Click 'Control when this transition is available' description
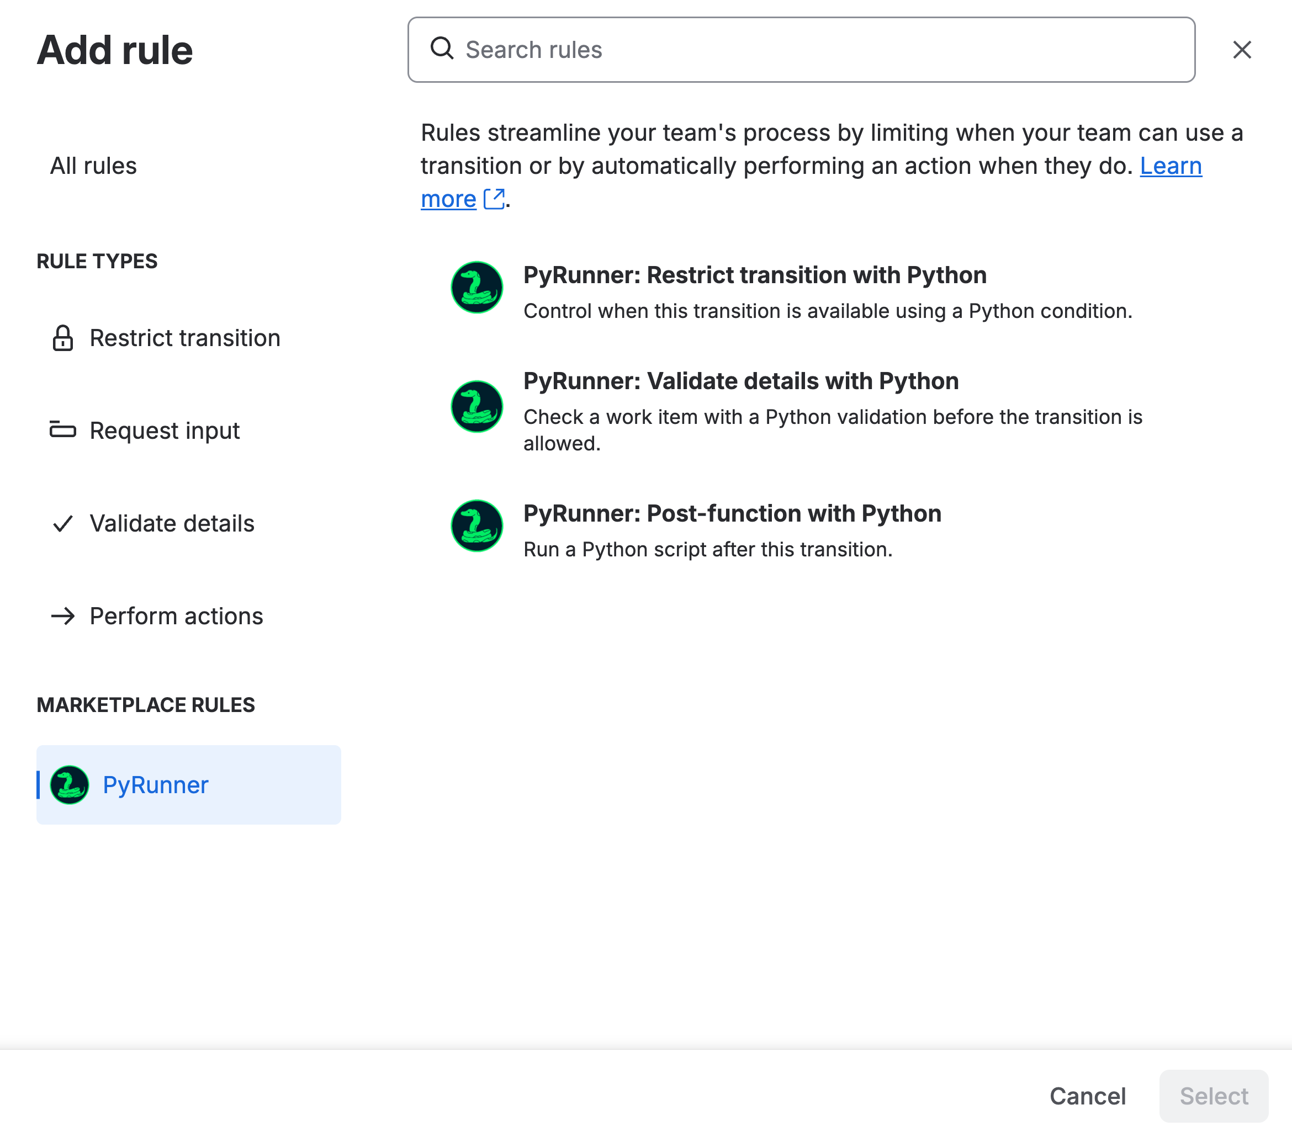 (x=828, y=311)
